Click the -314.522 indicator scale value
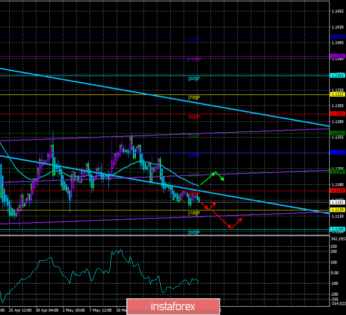 pos(338,304)
